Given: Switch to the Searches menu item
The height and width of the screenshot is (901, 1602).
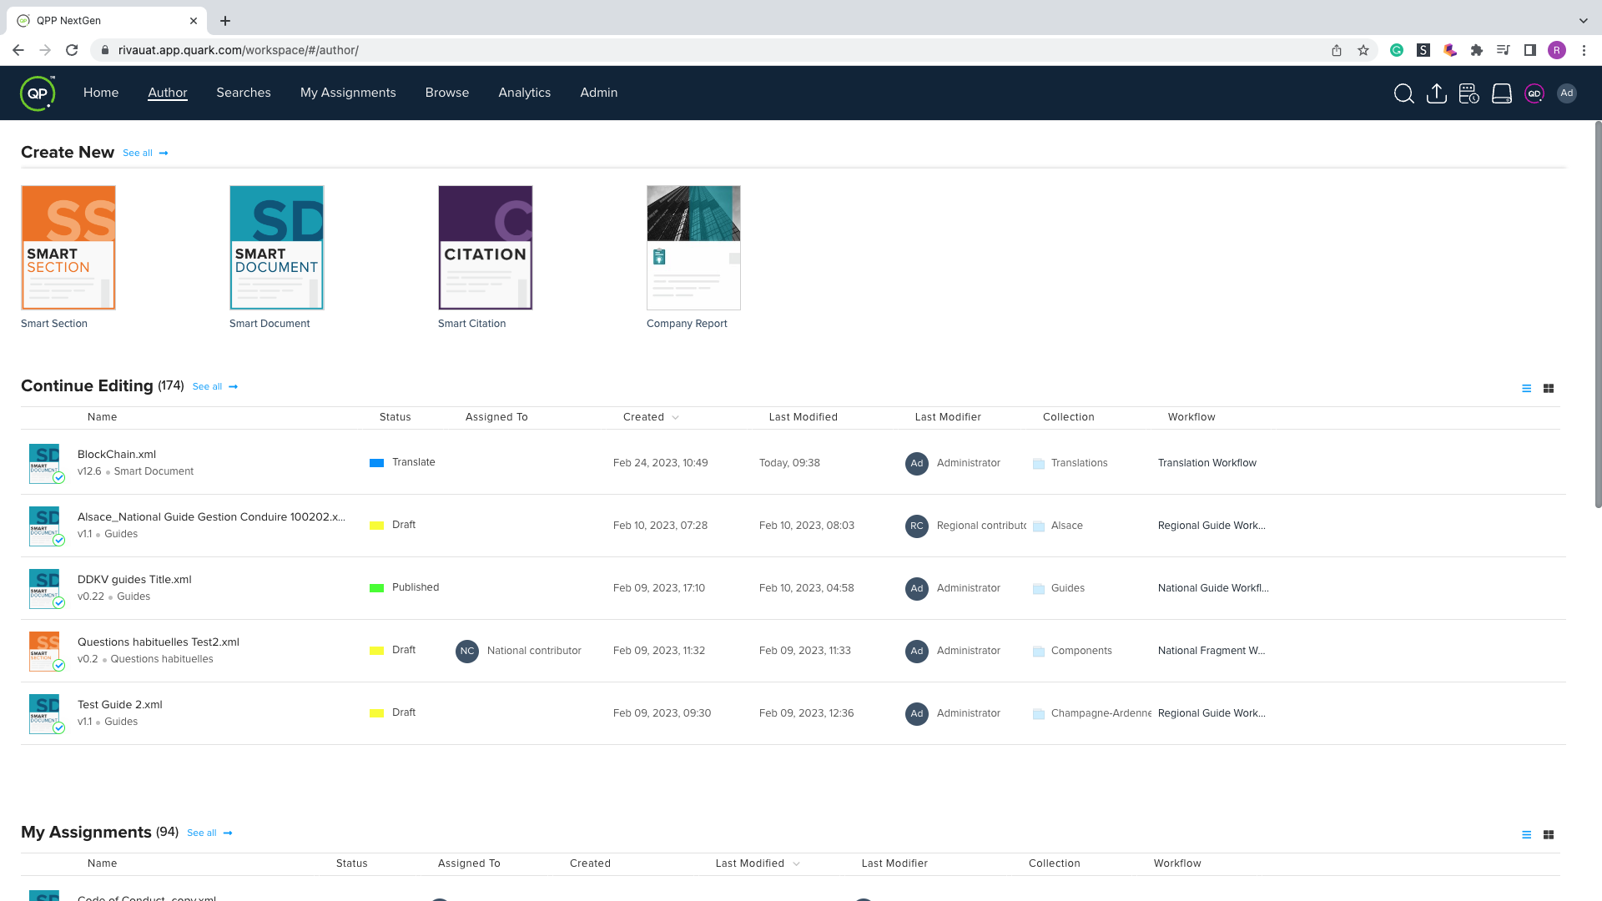Looking at the screenshot, I should pyautogui.click(x=243, y=93).
